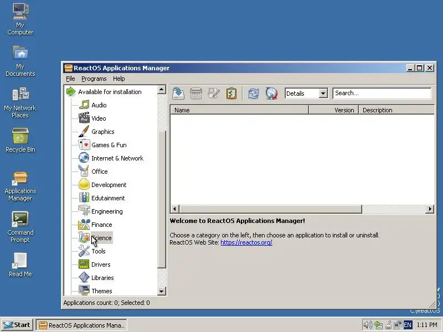Click the ReactOS Applications Manager taskbar button
This screenshot has height=332, width=443.
coord(81,325)
